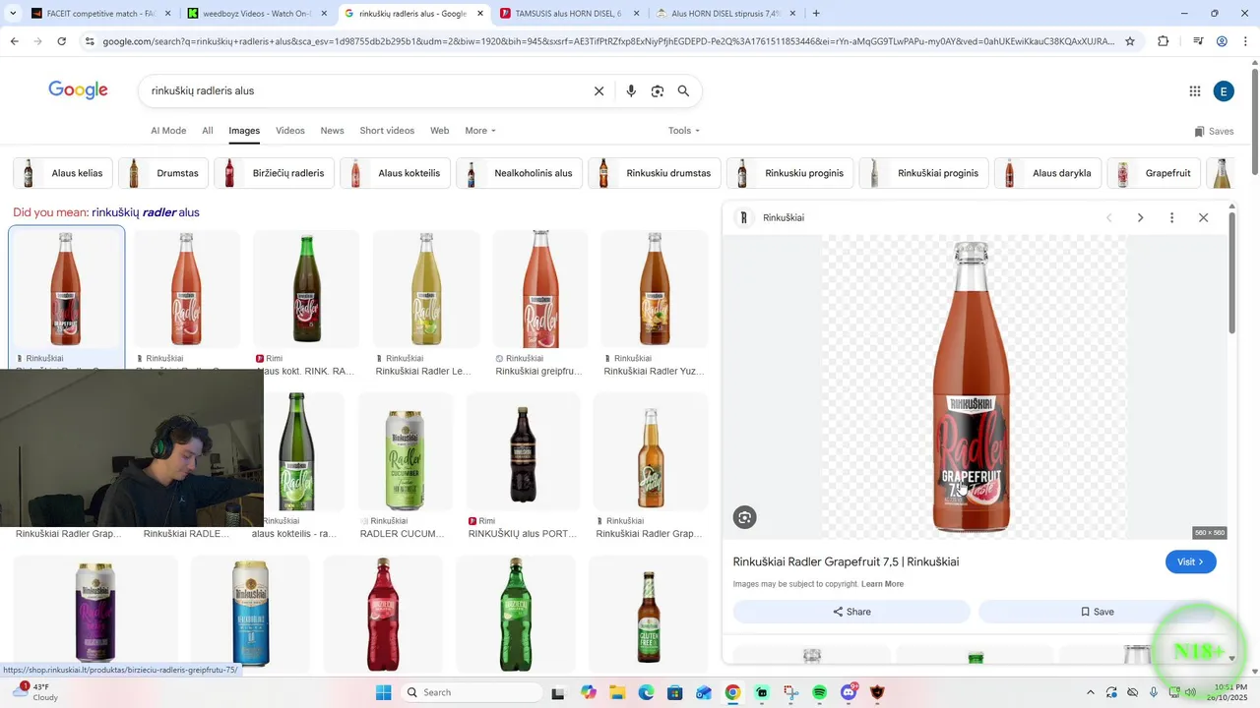Clear the search box with the X icon
This screenshot has width=1260, height=708.
(x=598, y=90)
